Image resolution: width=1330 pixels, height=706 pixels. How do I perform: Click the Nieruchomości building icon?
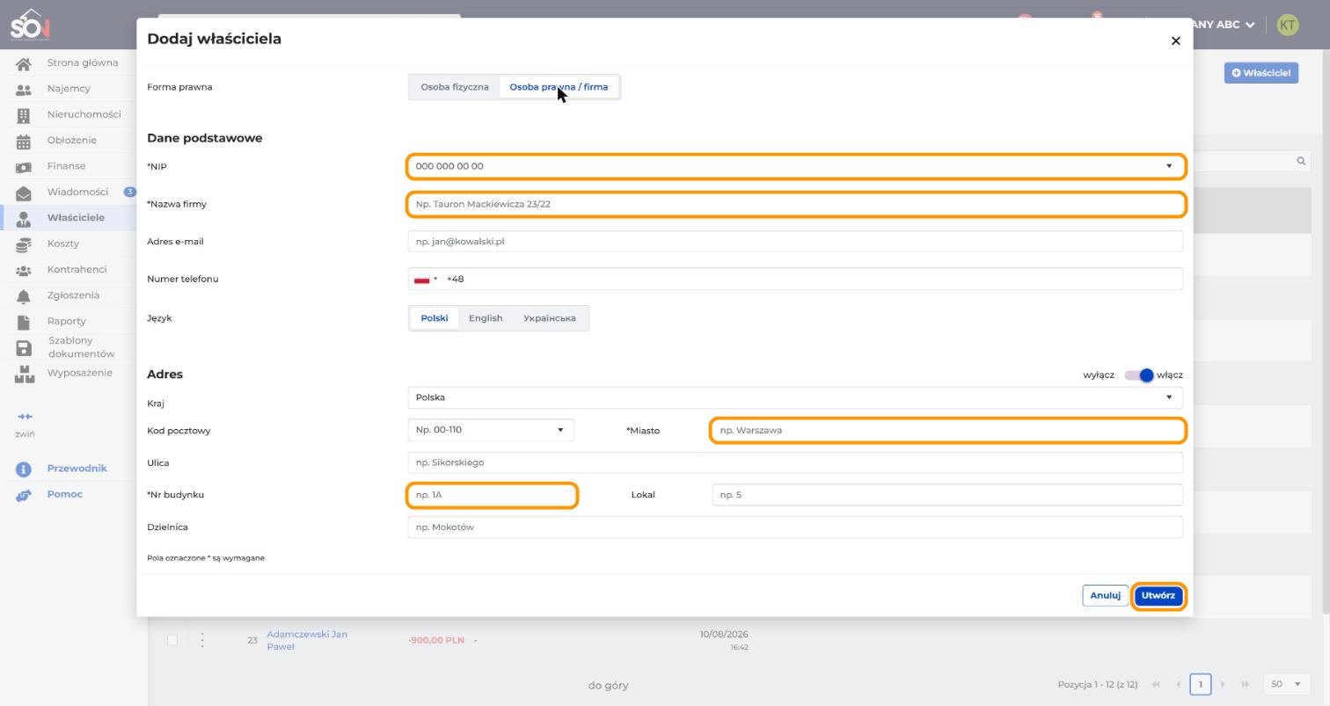tap(24, 114)
